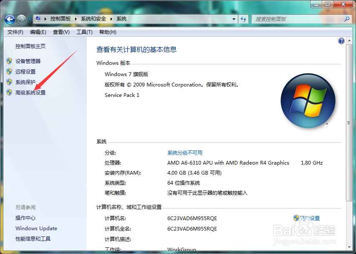Click the magnifier search icon
This screenshot has width=356, height=254.
point(347,19)
